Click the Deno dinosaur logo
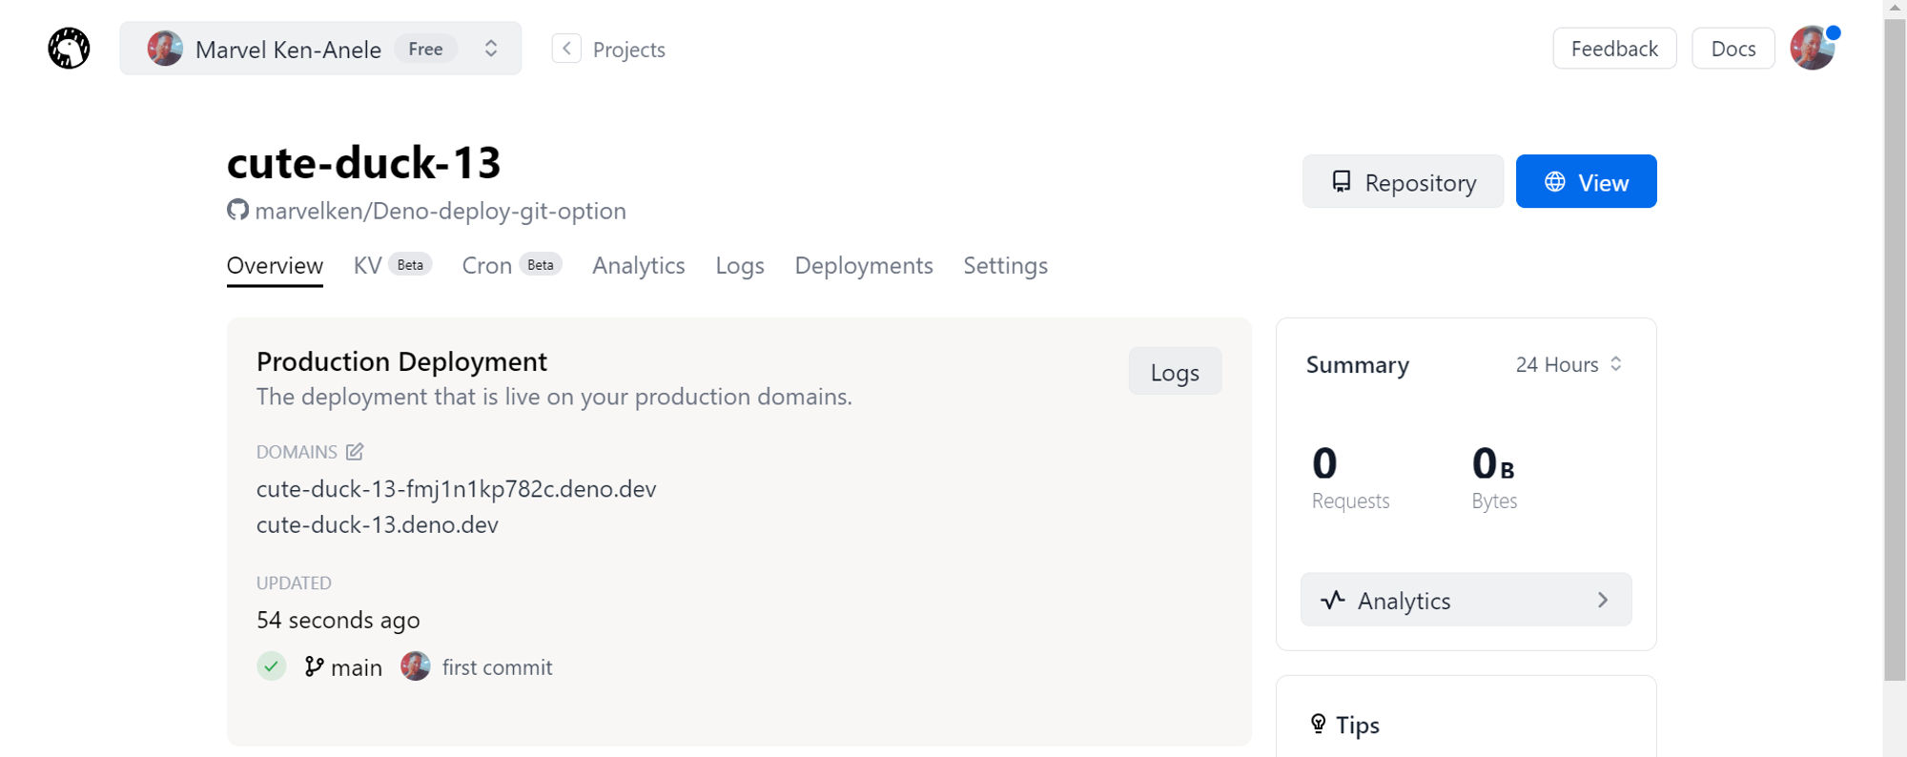The width and height of the screenshot is (1907, 757). coord(69,49)
